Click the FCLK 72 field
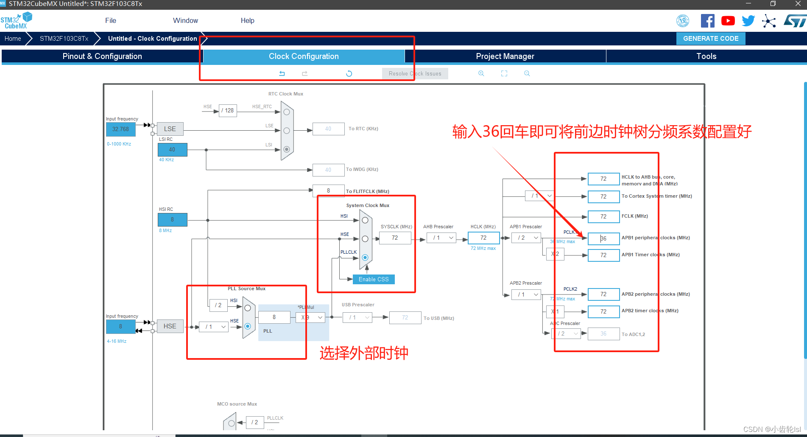807x437 pixels. click(x=603, y=216)
